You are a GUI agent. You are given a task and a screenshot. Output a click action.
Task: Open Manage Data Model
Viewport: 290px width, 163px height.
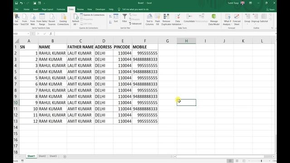click(x=214, y=19)
